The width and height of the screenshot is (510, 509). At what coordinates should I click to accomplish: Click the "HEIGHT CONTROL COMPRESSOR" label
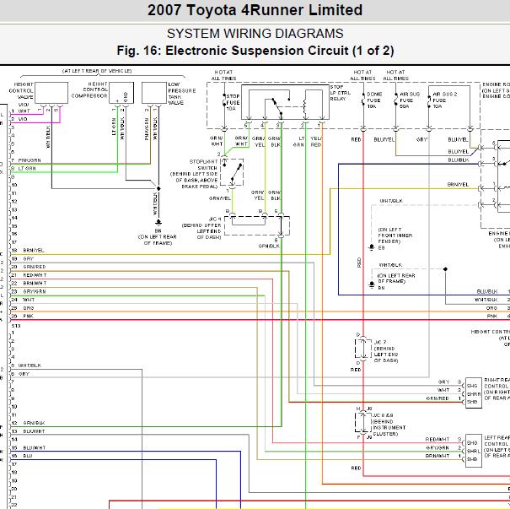pos(89,89)
